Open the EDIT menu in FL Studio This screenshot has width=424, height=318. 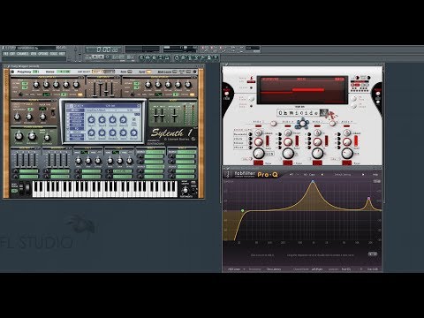[x=12, y=54]
